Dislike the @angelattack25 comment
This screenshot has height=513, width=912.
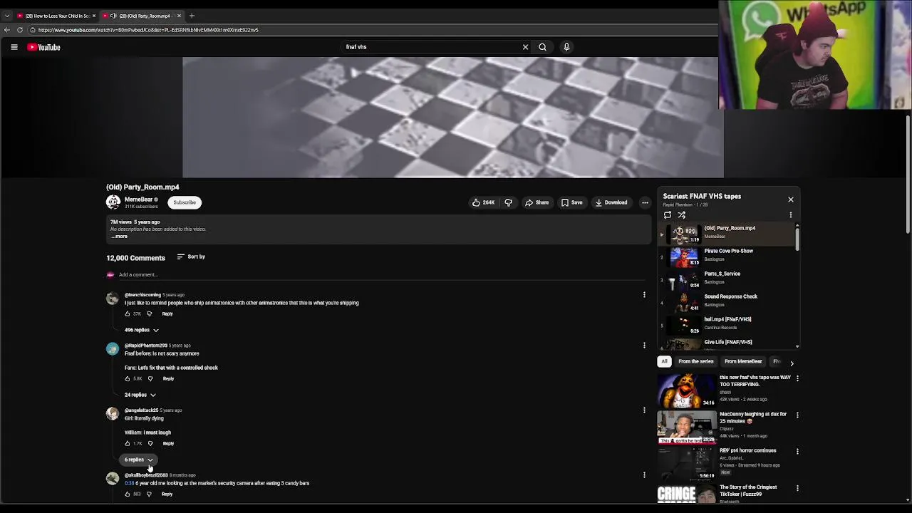150,443
